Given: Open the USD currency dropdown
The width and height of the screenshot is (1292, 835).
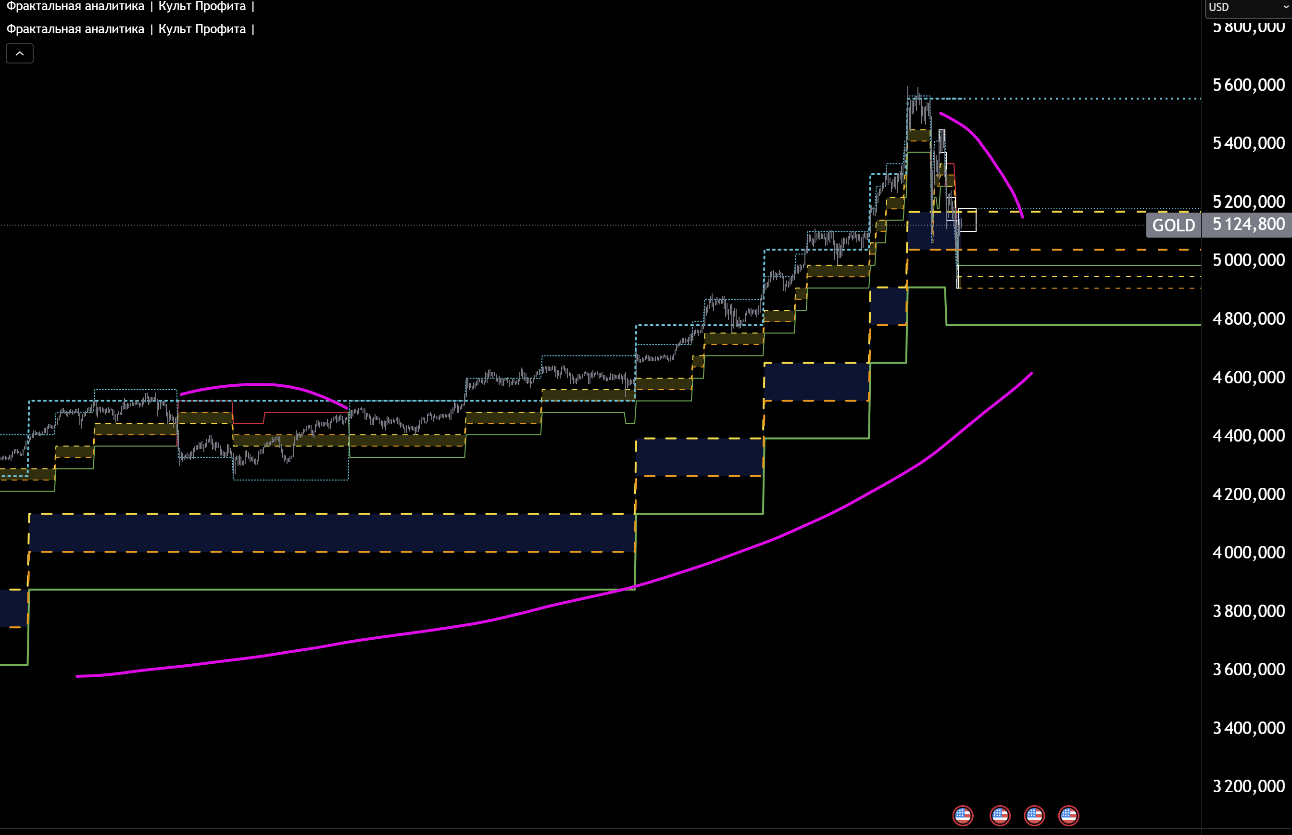Looking at the screenshot, I should [1248, 7].
